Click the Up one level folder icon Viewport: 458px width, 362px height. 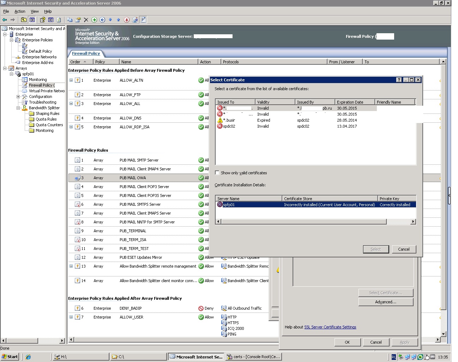(24, 20)
